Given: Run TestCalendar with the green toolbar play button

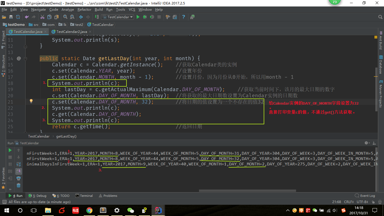Looking at the screenshot, I should coord(138,17).
